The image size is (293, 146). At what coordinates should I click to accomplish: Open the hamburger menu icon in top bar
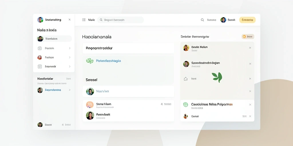(x=84, y=20)
